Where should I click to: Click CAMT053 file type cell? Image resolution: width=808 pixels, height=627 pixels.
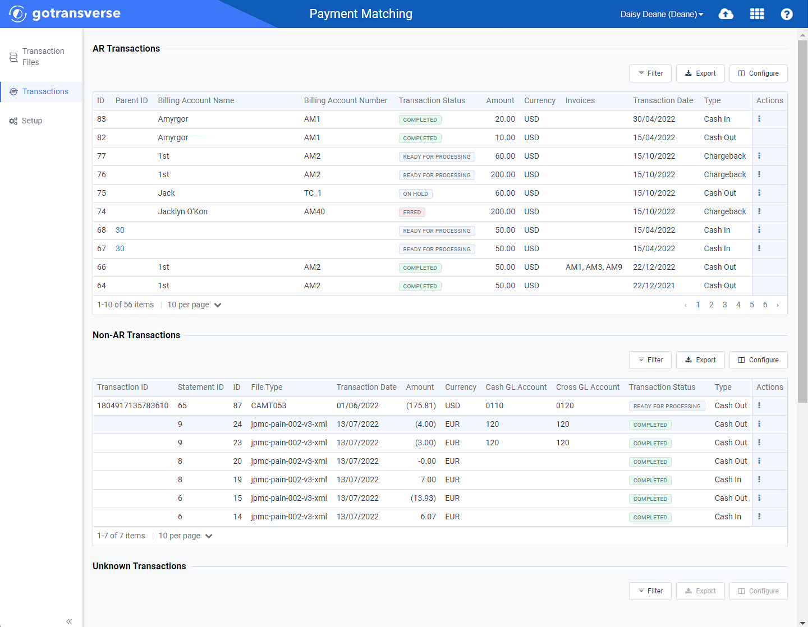tap(268, 405)
